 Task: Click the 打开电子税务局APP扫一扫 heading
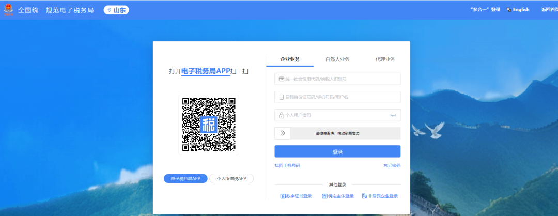click(x=209, y=71)
